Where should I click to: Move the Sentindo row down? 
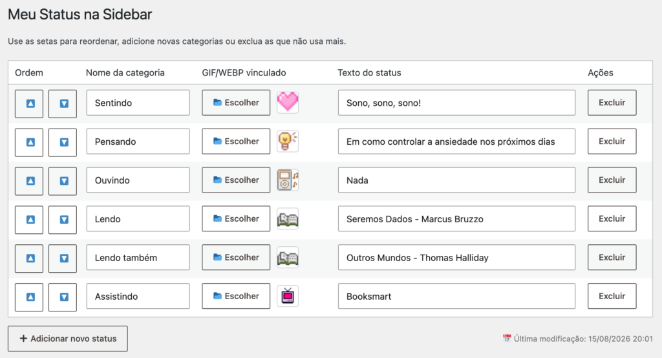coord(63,103)
